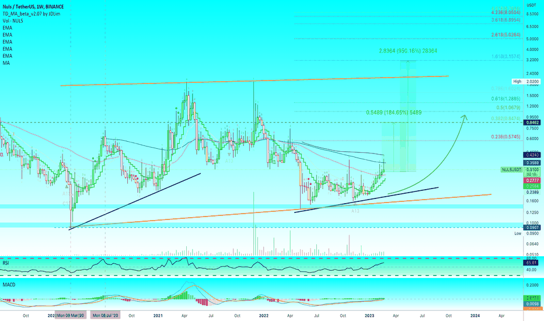
Task: Click the 0.1250 price scale tick
Action: [532, 212]
